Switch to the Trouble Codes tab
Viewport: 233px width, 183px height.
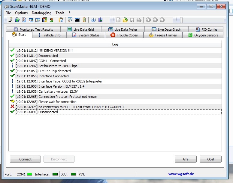coord(124,35)
